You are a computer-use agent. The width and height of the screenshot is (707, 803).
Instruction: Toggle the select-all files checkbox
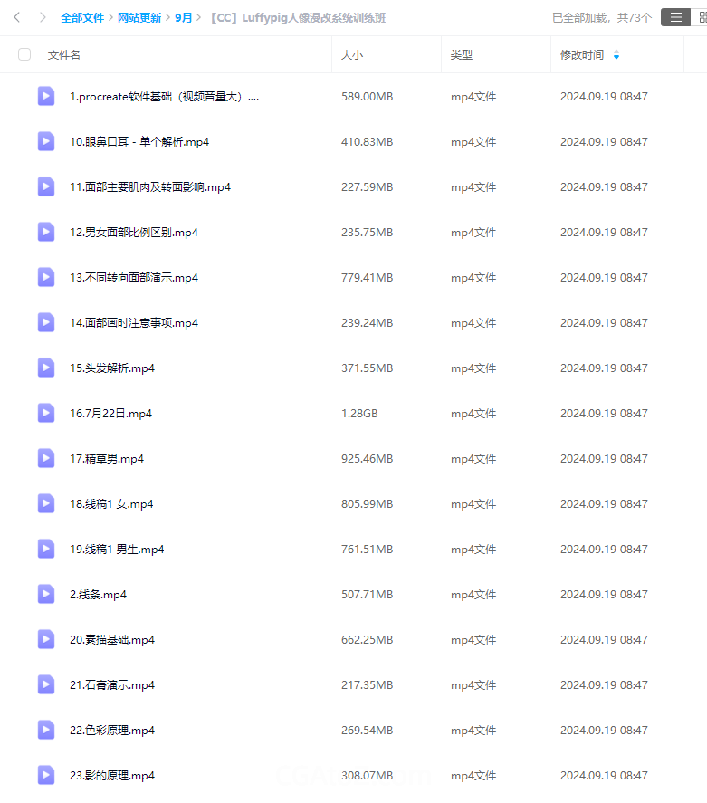point(24,54)
